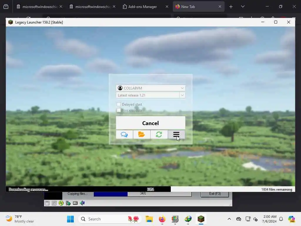Click the 1834 files remaining status text

277,189
